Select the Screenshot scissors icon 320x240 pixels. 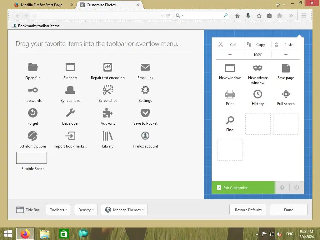108,90
